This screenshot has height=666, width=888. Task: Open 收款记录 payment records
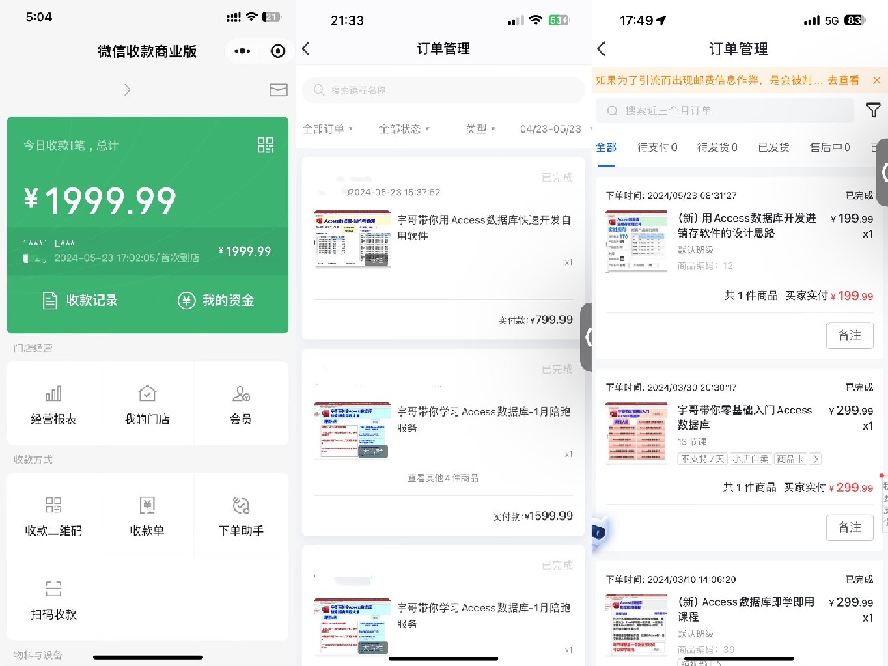pyautogui.click(x=80, y=301)
